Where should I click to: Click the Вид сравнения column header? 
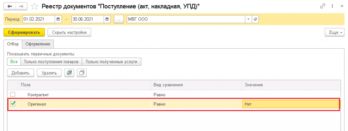(x=196, y=85)
